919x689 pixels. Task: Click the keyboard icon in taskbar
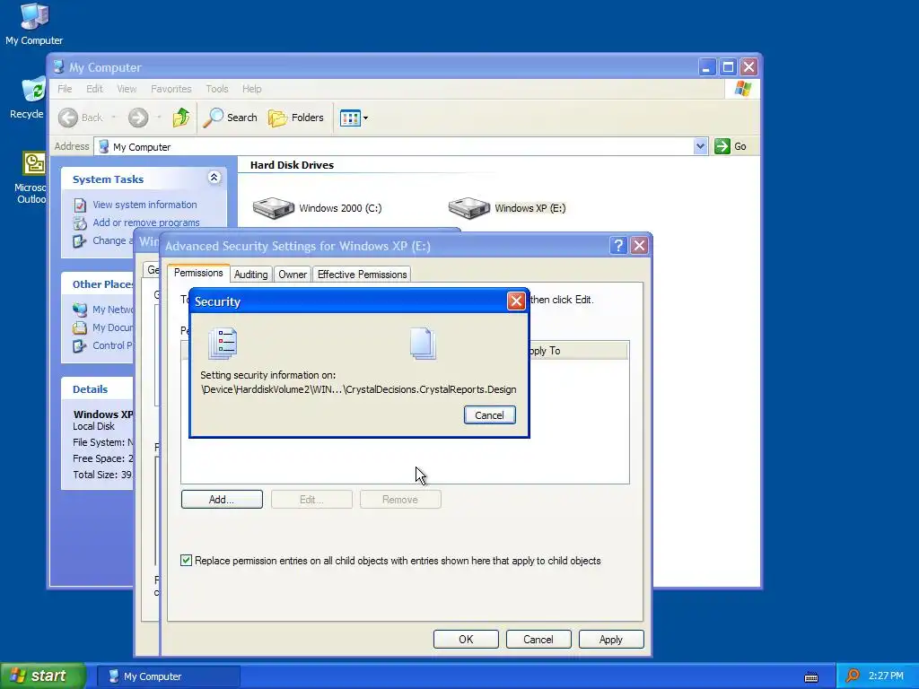tap(811, 677)
